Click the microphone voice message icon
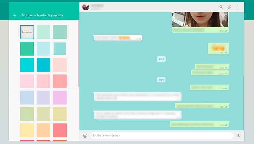This screenshot has height=144, width=254. pyautogui.click(x=238, y=136)
